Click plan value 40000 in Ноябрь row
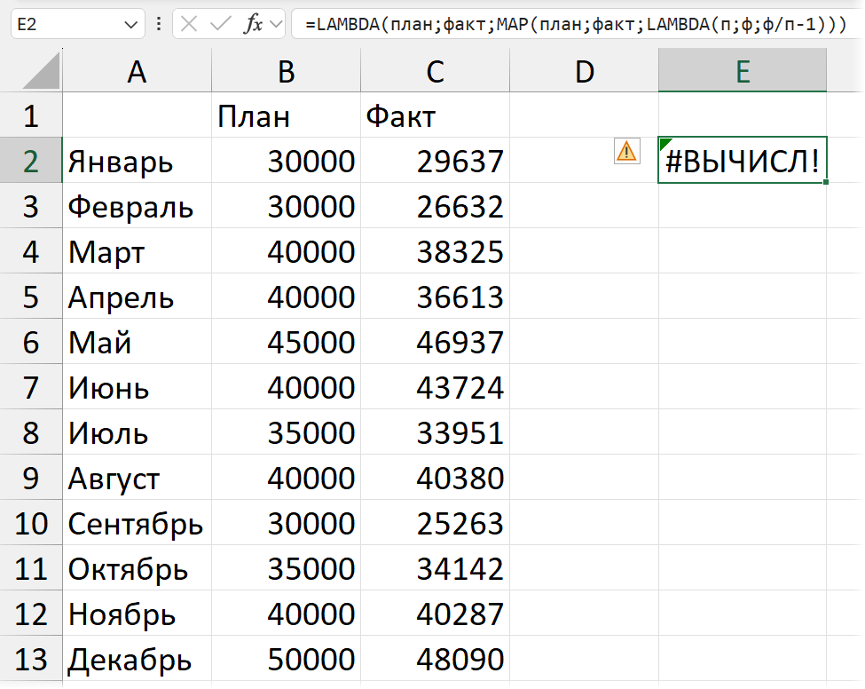This screenshot has height=689, width=865. coord(286,613)
